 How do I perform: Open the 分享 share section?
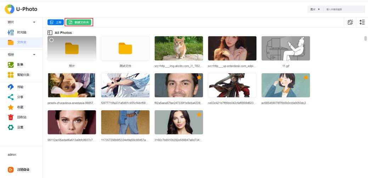pos(20,97)
